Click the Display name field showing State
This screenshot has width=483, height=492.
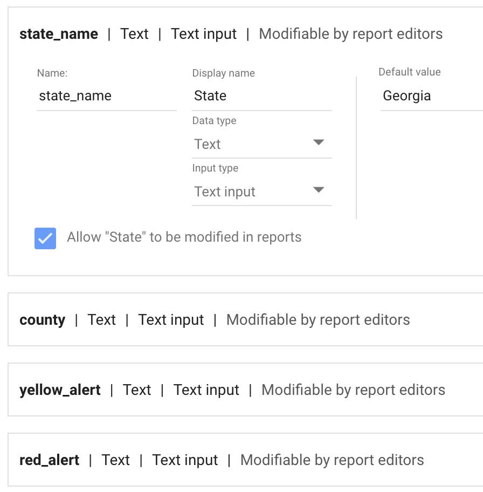click(x=261, y=97)
